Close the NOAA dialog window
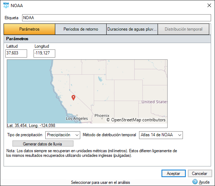Image resolution: width=215 pixels, height=186 pixels. coord(209,5)
